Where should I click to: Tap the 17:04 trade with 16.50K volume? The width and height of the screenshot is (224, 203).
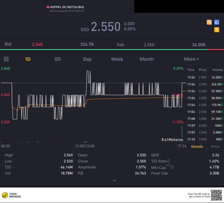tap(205, 77)
